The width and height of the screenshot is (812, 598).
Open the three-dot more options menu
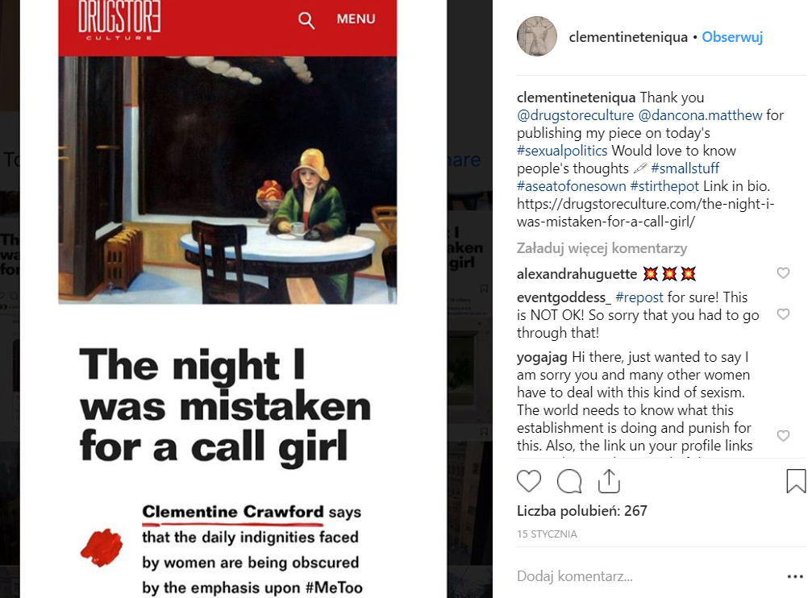(795, 576)
